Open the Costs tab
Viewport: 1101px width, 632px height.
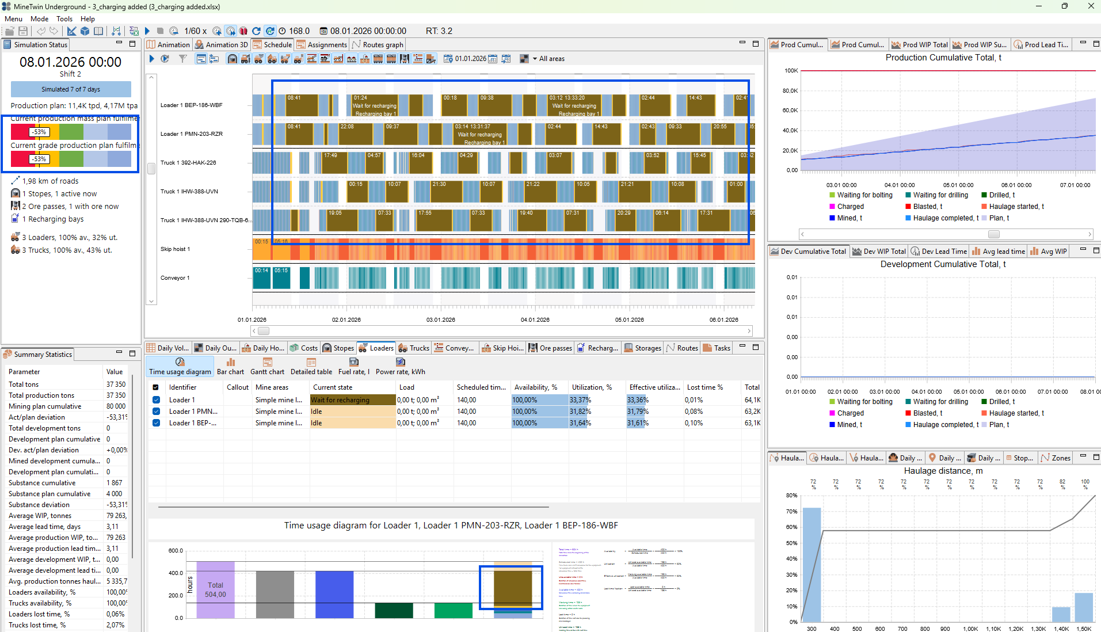click(x=304, y=348)
